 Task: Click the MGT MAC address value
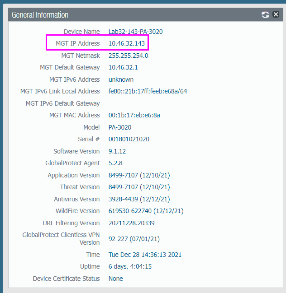coord(134,115)
